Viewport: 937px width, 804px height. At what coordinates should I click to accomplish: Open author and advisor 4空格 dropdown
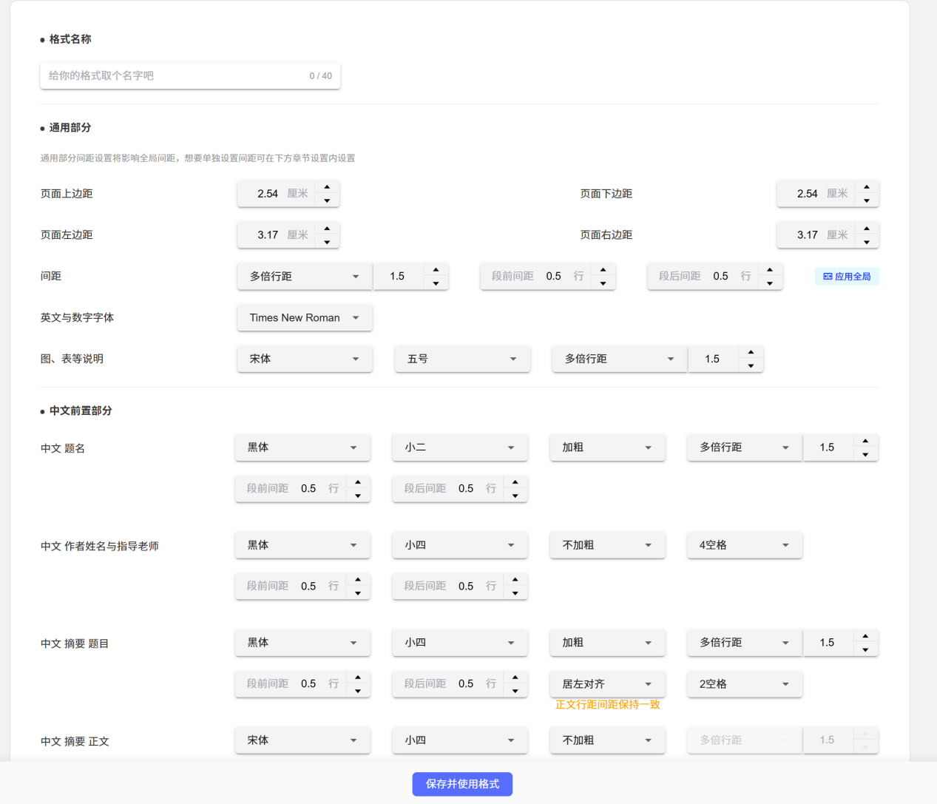click(x=745, y=545)
